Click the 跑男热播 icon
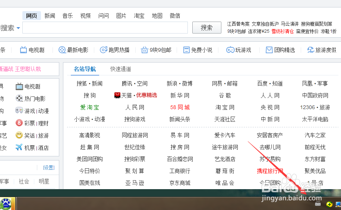Screen dimensions: 341x210 coord(104,50)
